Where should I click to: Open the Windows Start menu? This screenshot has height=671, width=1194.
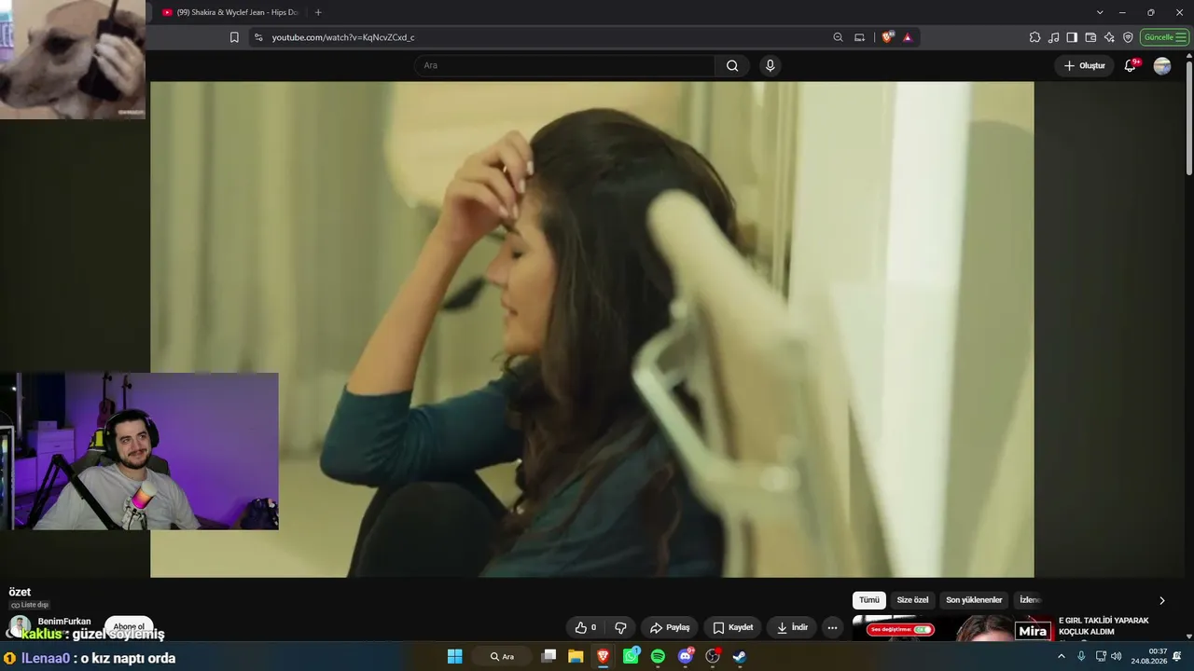(x=454, y=656)
